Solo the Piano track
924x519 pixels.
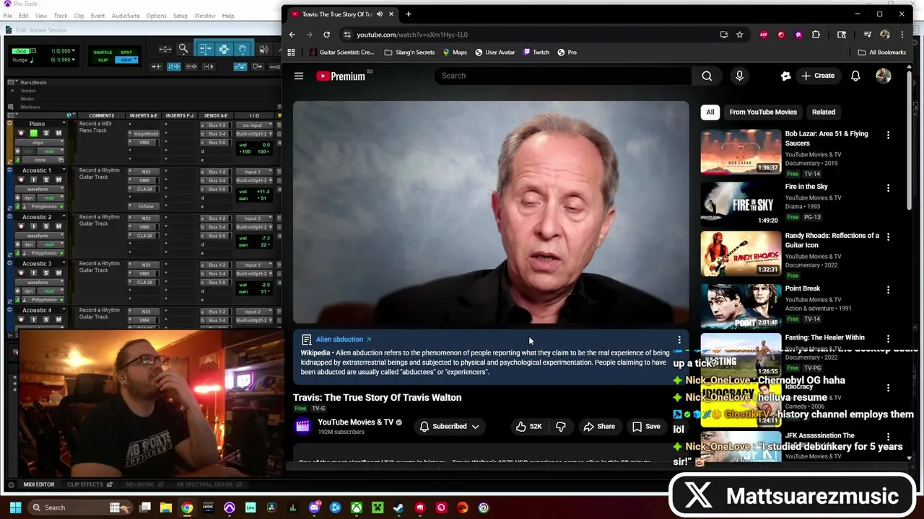point(45,133)
